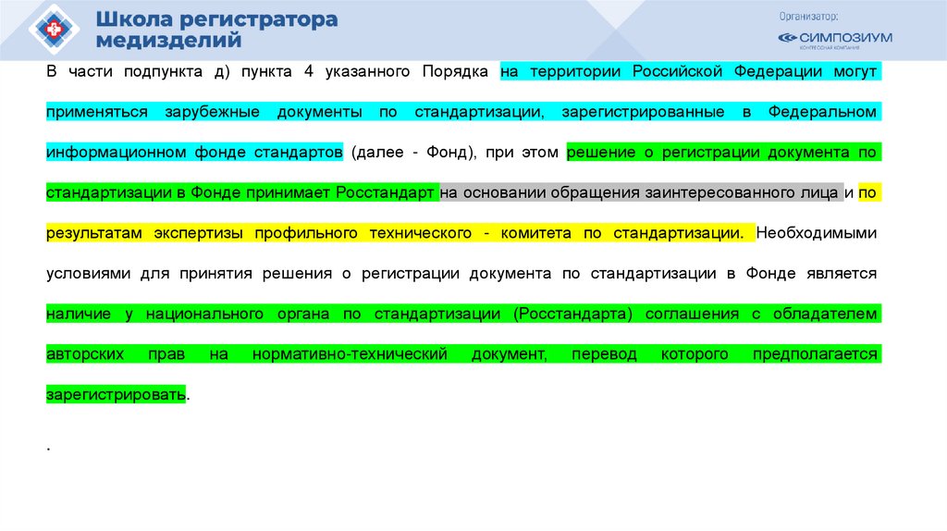Click green text 'решение о регистрации документа по'
The image size is (947, 531).
tap(723, 153)
